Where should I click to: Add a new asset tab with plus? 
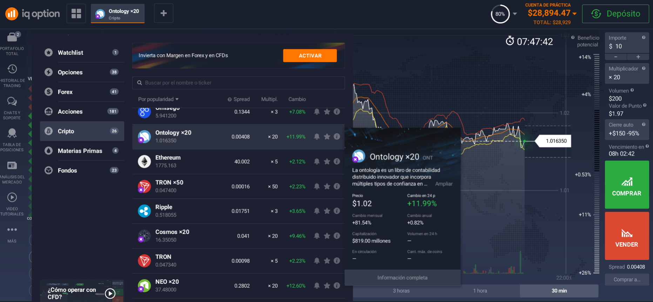163,13
